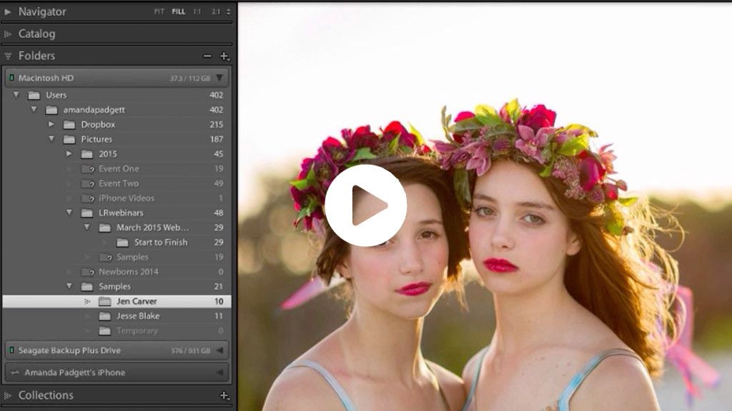
Task: Collapse the March 2015 Web… folder triangle
Action: tap(86, 228)
